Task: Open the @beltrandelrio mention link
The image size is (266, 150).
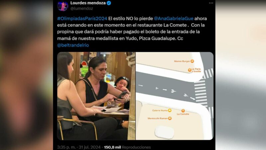Action: (x=73, y=45)
